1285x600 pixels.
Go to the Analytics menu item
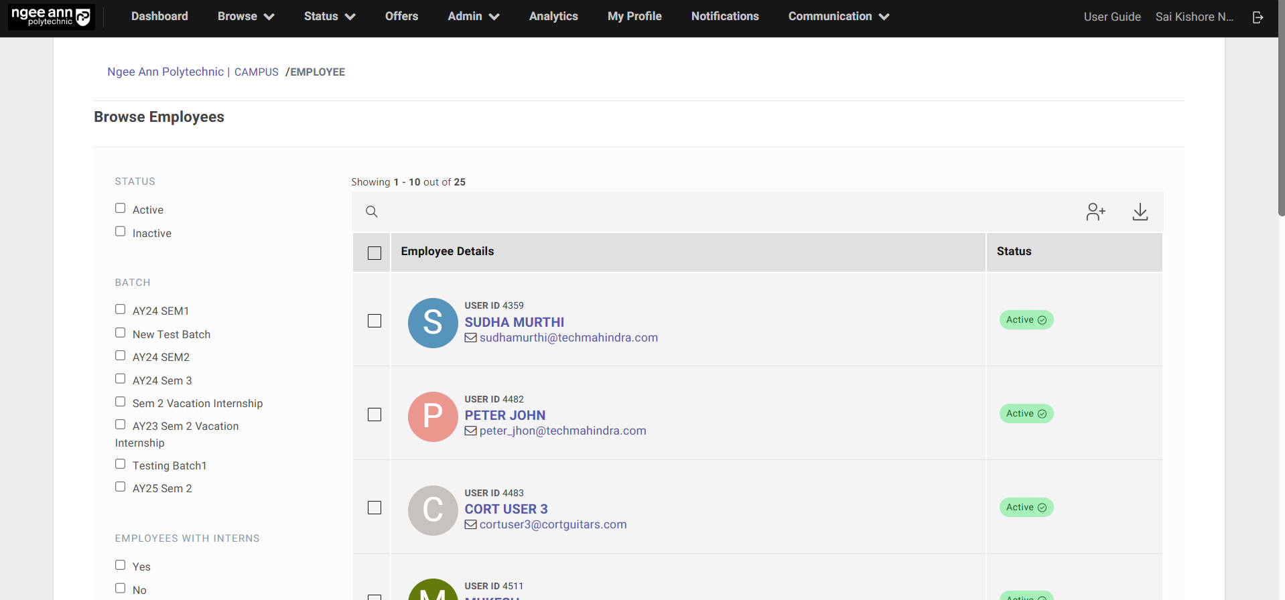[x=553, y=17]
